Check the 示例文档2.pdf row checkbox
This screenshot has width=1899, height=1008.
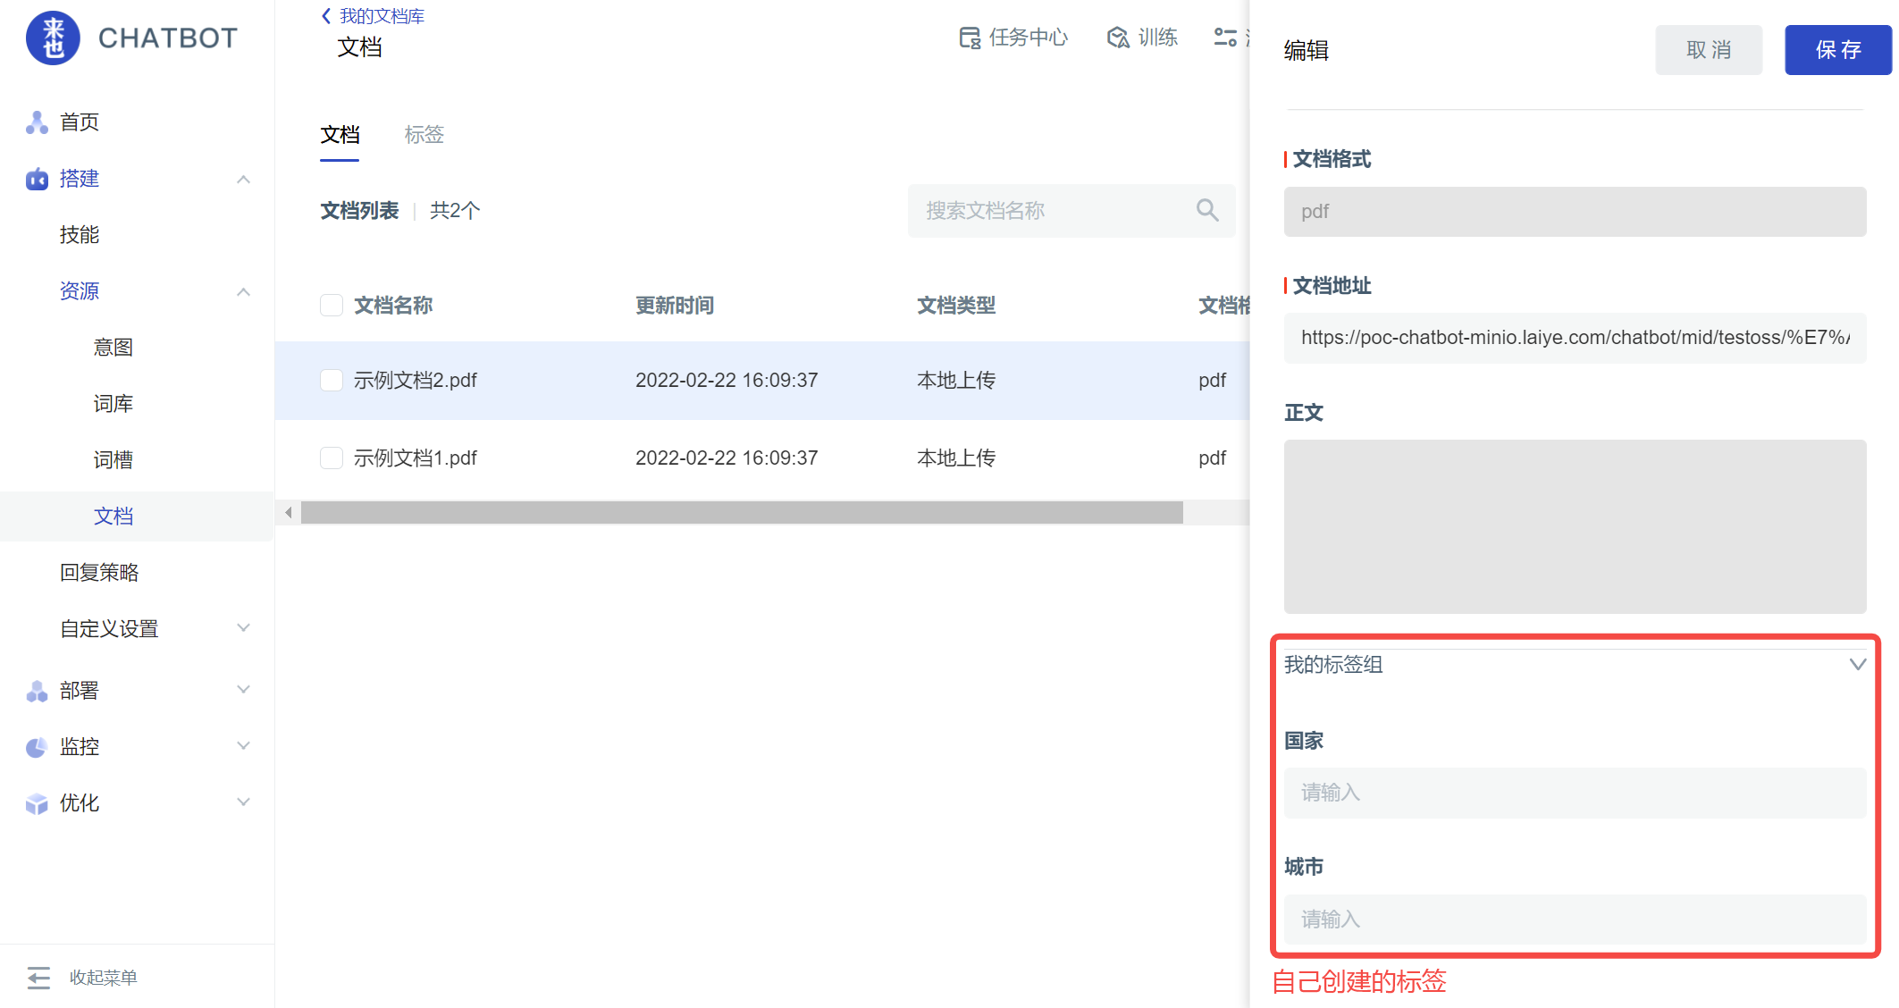click(x=332, y=381)
